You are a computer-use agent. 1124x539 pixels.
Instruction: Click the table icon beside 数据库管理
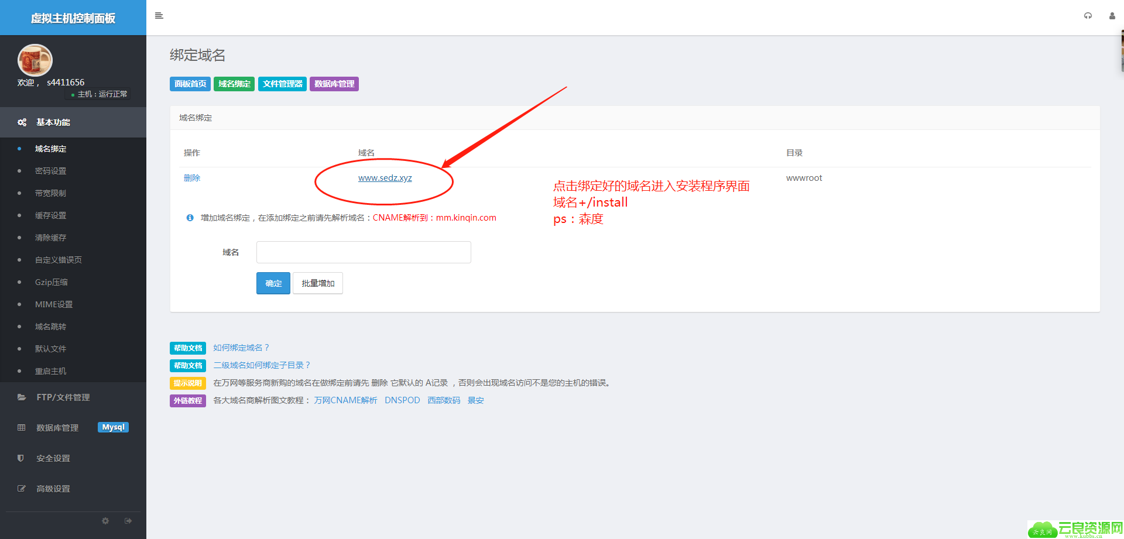(22, 428)
